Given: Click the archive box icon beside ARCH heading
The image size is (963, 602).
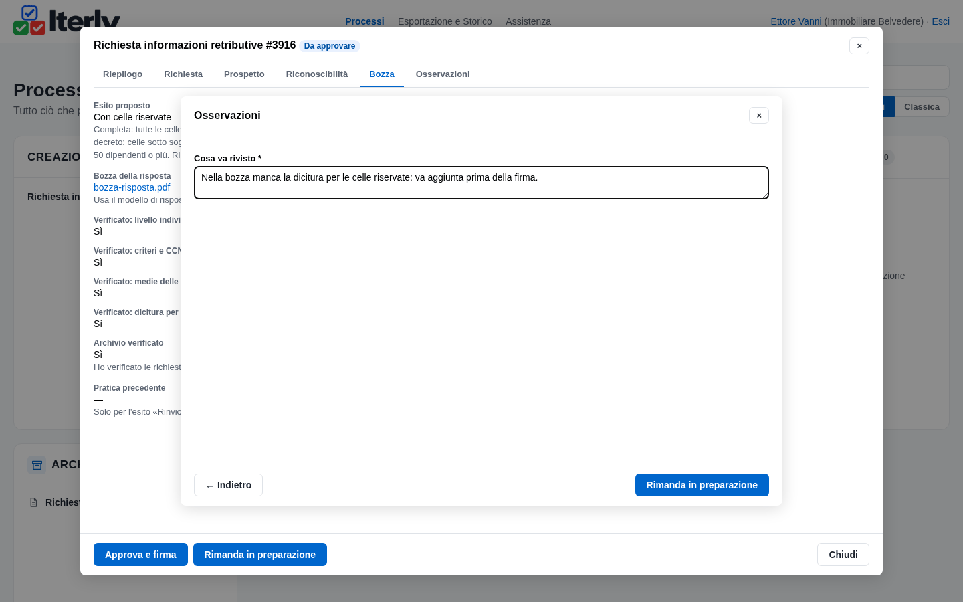Looking at the screenshot, I should [x=37, y=465].
